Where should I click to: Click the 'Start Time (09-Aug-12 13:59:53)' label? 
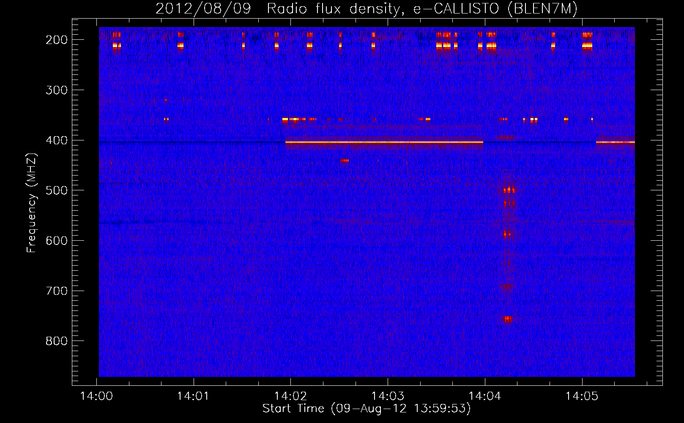point(367,409)
